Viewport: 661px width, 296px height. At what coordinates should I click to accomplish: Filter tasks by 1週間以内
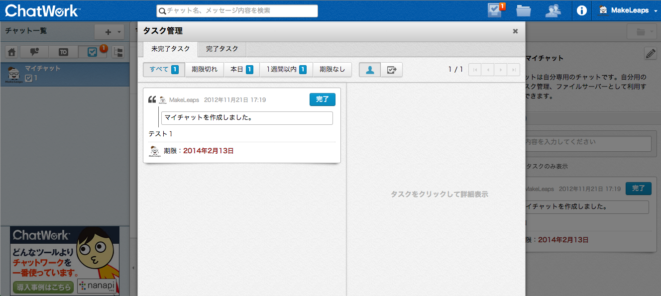tap(286, 70)
